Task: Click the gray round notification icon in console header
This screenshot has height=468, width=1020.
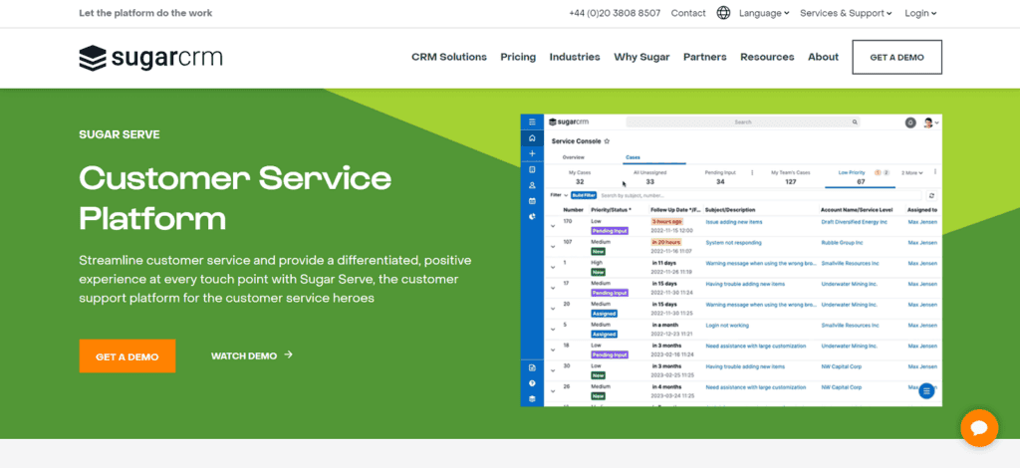Action: pos(910,122)
